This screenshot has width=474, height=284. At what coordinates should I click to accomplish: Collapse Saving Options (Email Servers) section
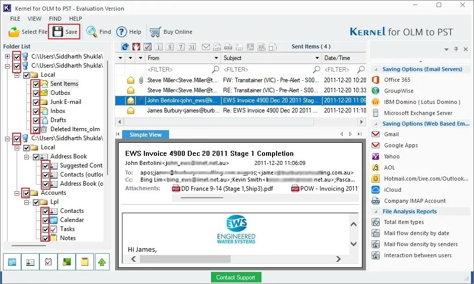coord(376,69)
